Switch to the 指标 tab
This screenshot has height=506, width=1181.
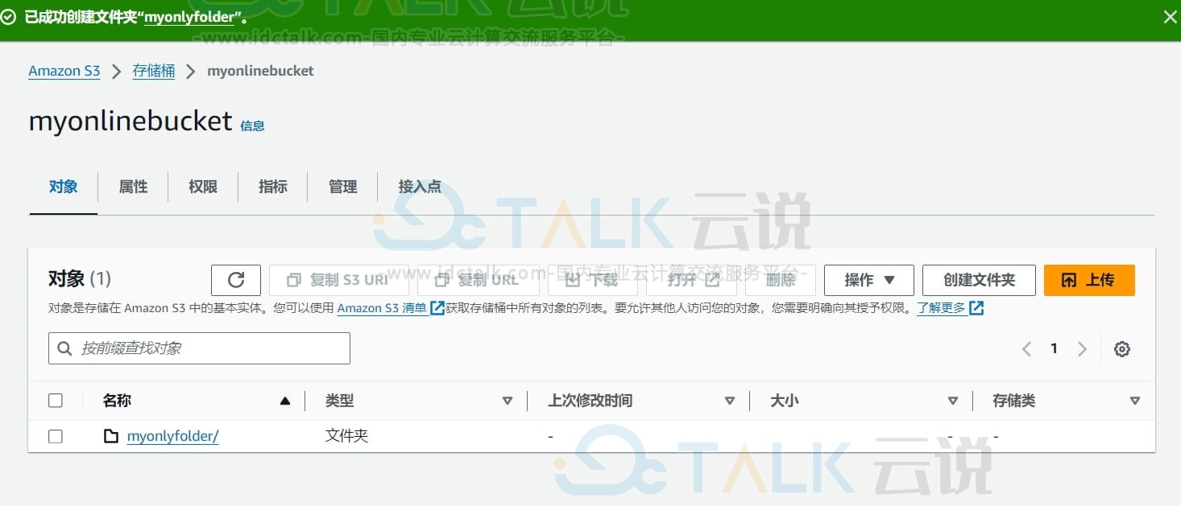(x=273, y=187)
